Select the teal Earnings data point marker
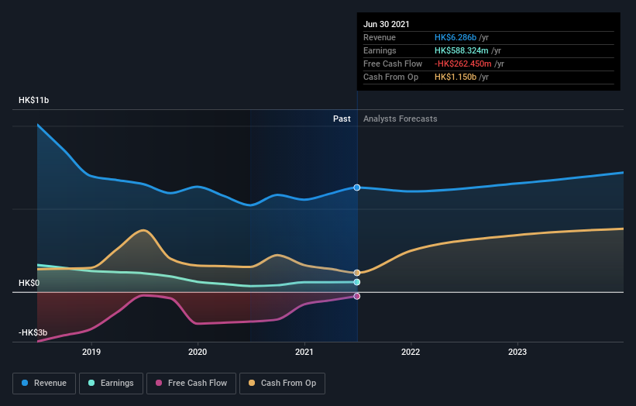This screenshot has height=406, width=636. click(357, 282)
